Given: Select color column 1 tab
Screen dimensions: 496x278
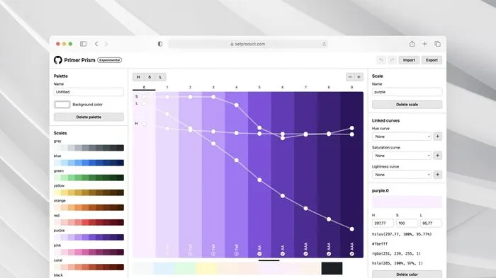Looking at the screenshot, I should [x=167, y=87].
